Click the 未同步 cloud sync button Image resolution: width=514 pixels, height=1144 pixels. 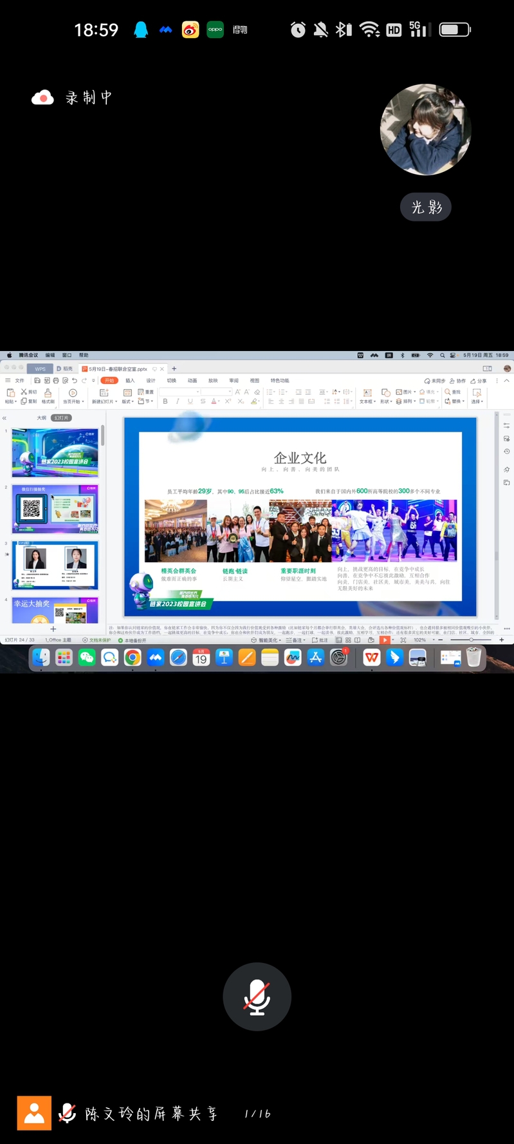tap(436, 381)
